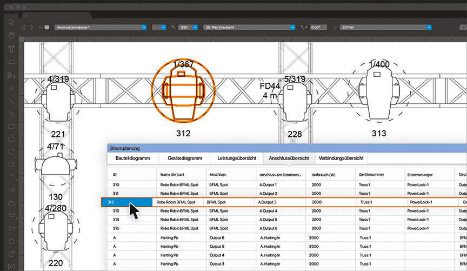Select the fixture labeled 220

click(x=56, y=230)
